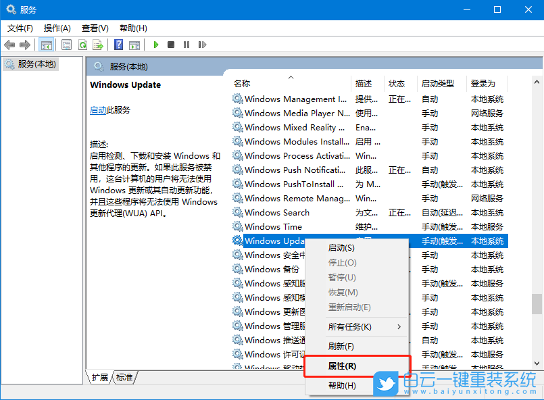
Task: Open the 查看(V) menu
Action: point(95,28)
